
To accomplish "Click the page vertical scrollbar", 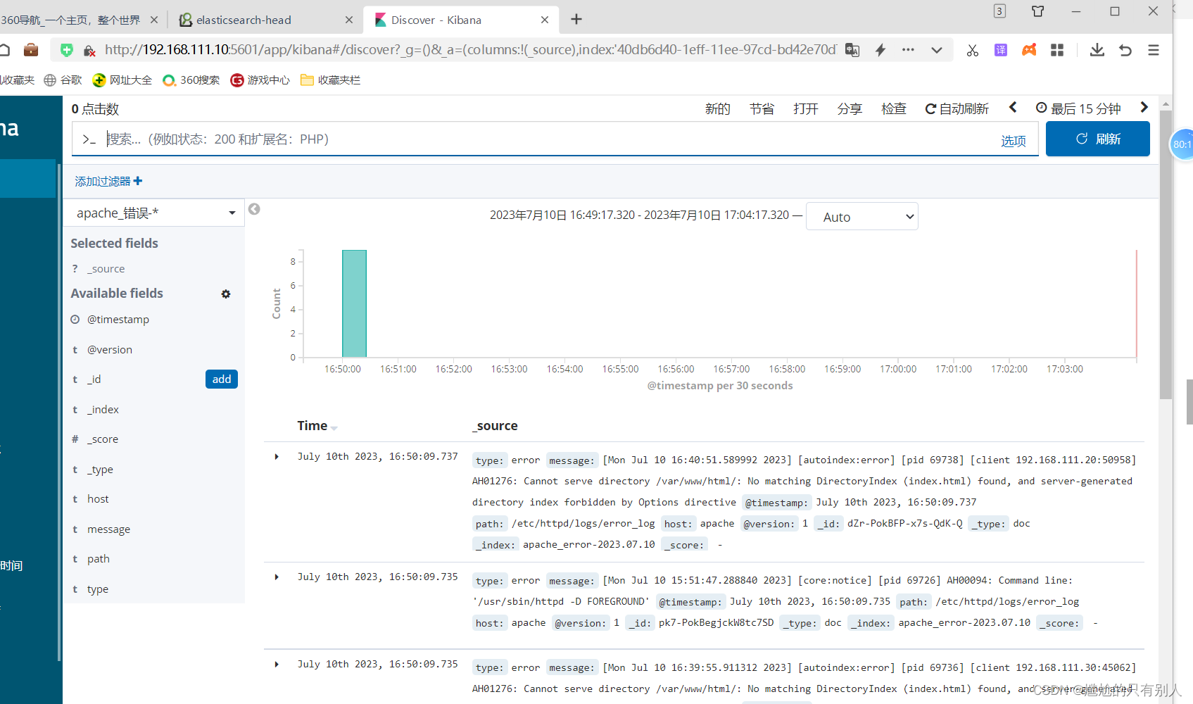I will click(x=1166, y=253).
